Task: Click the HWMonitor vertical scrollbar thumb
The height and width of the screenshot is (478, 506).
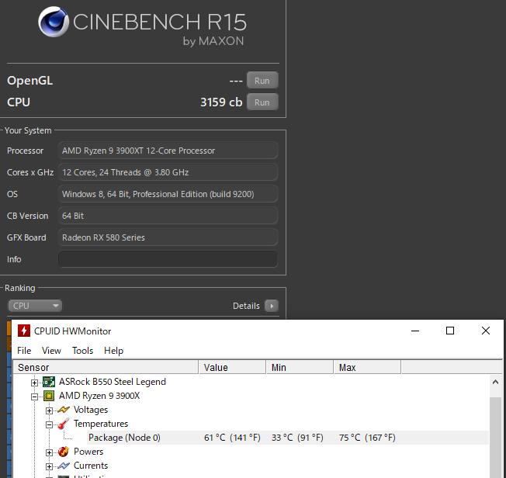Action: [495, 436]
